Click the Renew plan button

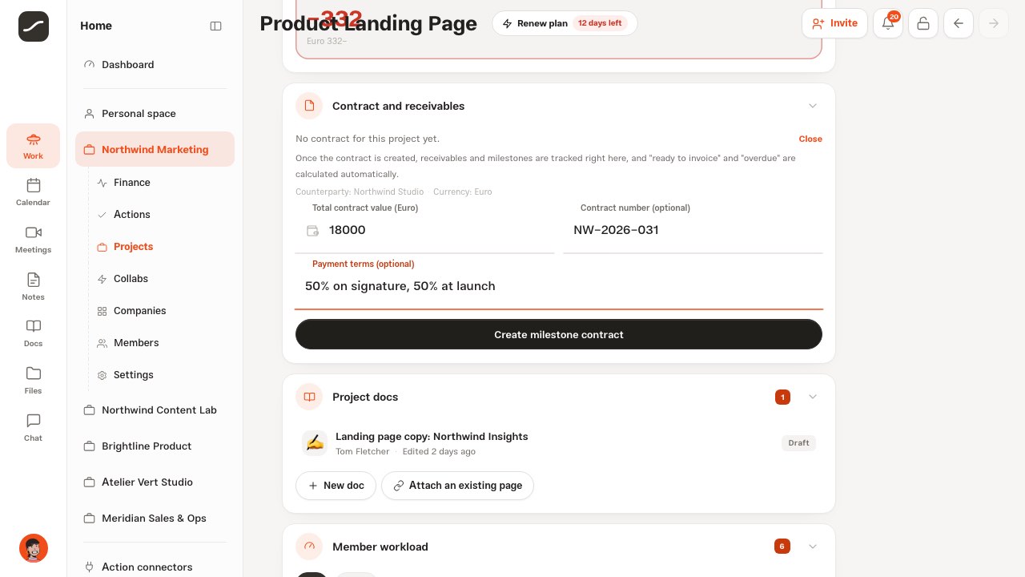click(565, 23)
